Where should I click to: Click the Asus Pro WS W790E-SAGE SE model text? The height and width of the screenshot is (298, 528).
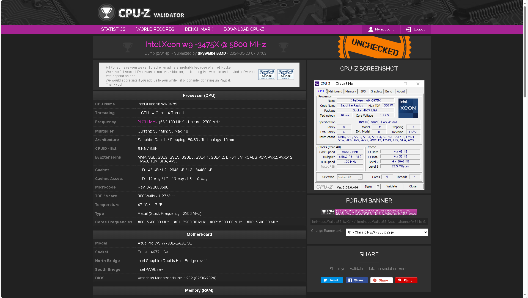pyautogui.click(x=165, y=243)
